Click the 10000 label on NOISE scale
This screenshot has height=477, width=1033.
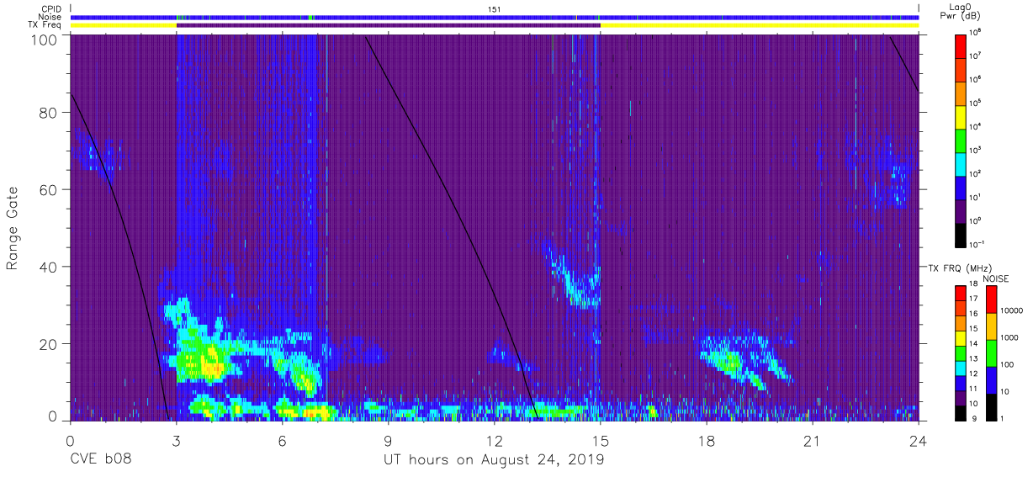tap(1013, 310)
